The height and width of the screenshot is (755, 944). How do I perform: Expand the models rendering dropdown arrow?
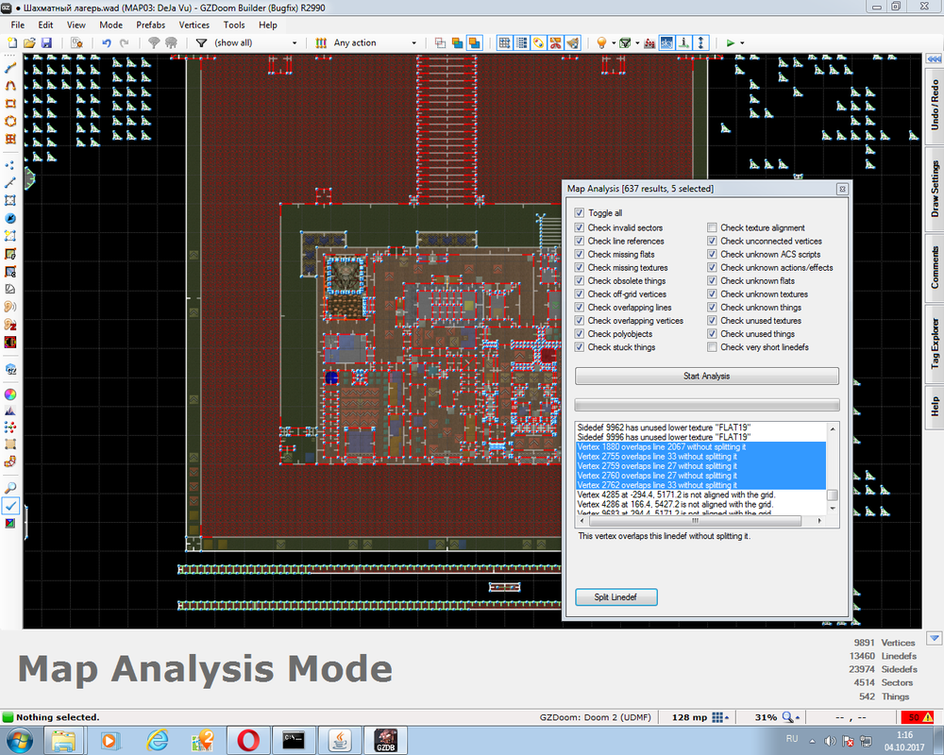point(637,42)
